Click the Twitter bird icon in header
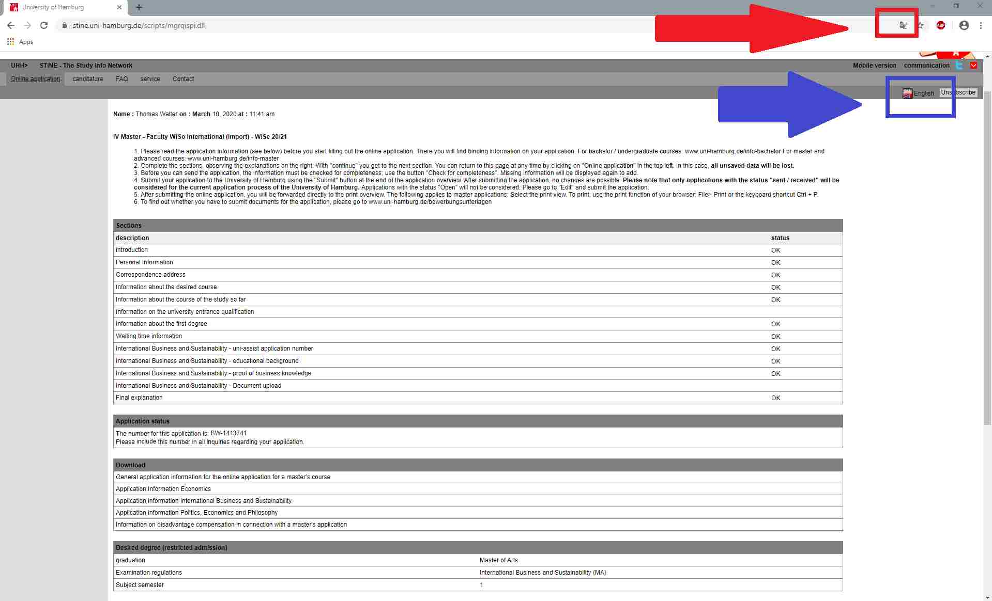992x601 pixels. coord(959,66)
